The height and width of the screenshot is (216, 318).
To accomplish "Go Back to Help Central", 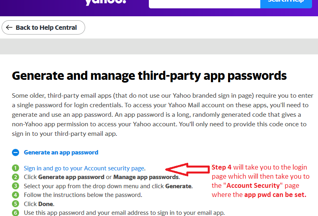I will coord(43,27).
